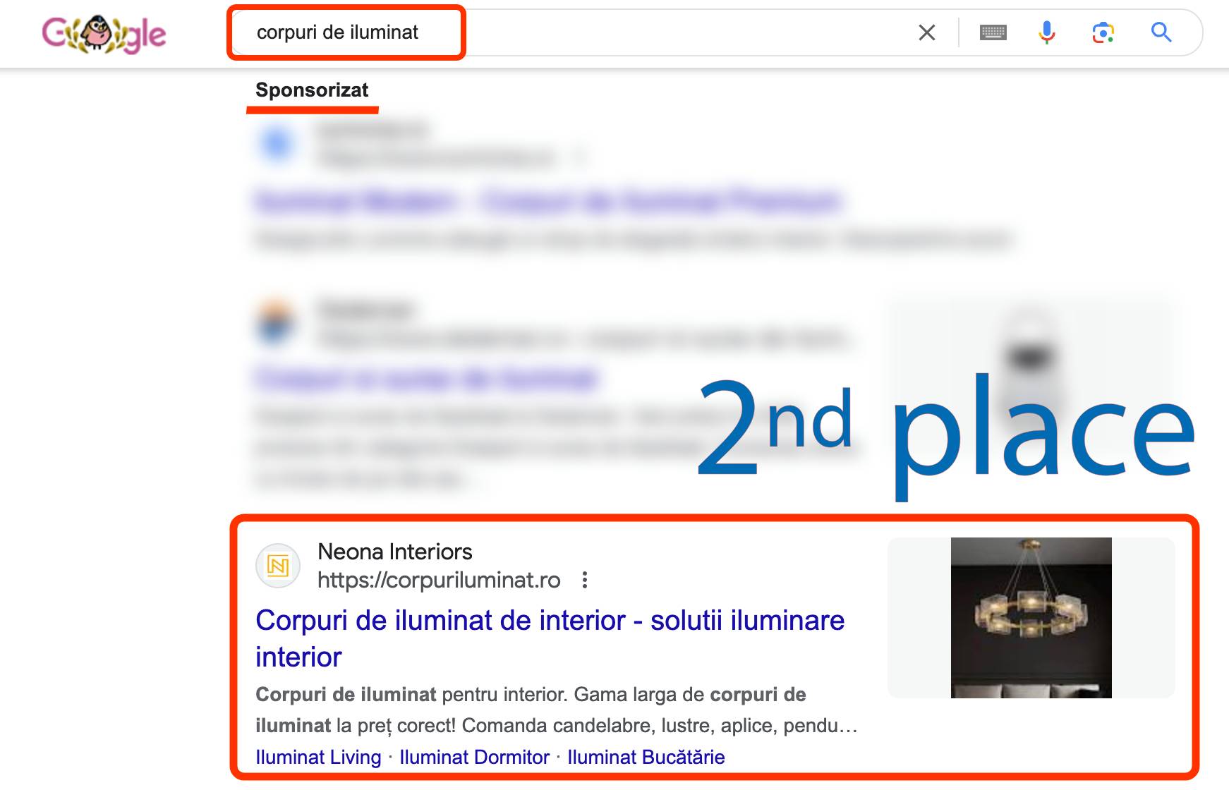Click the blurred blue favicon of first ad
The height and width of the screenshot is (790, 1229).
tap(277, 144)
